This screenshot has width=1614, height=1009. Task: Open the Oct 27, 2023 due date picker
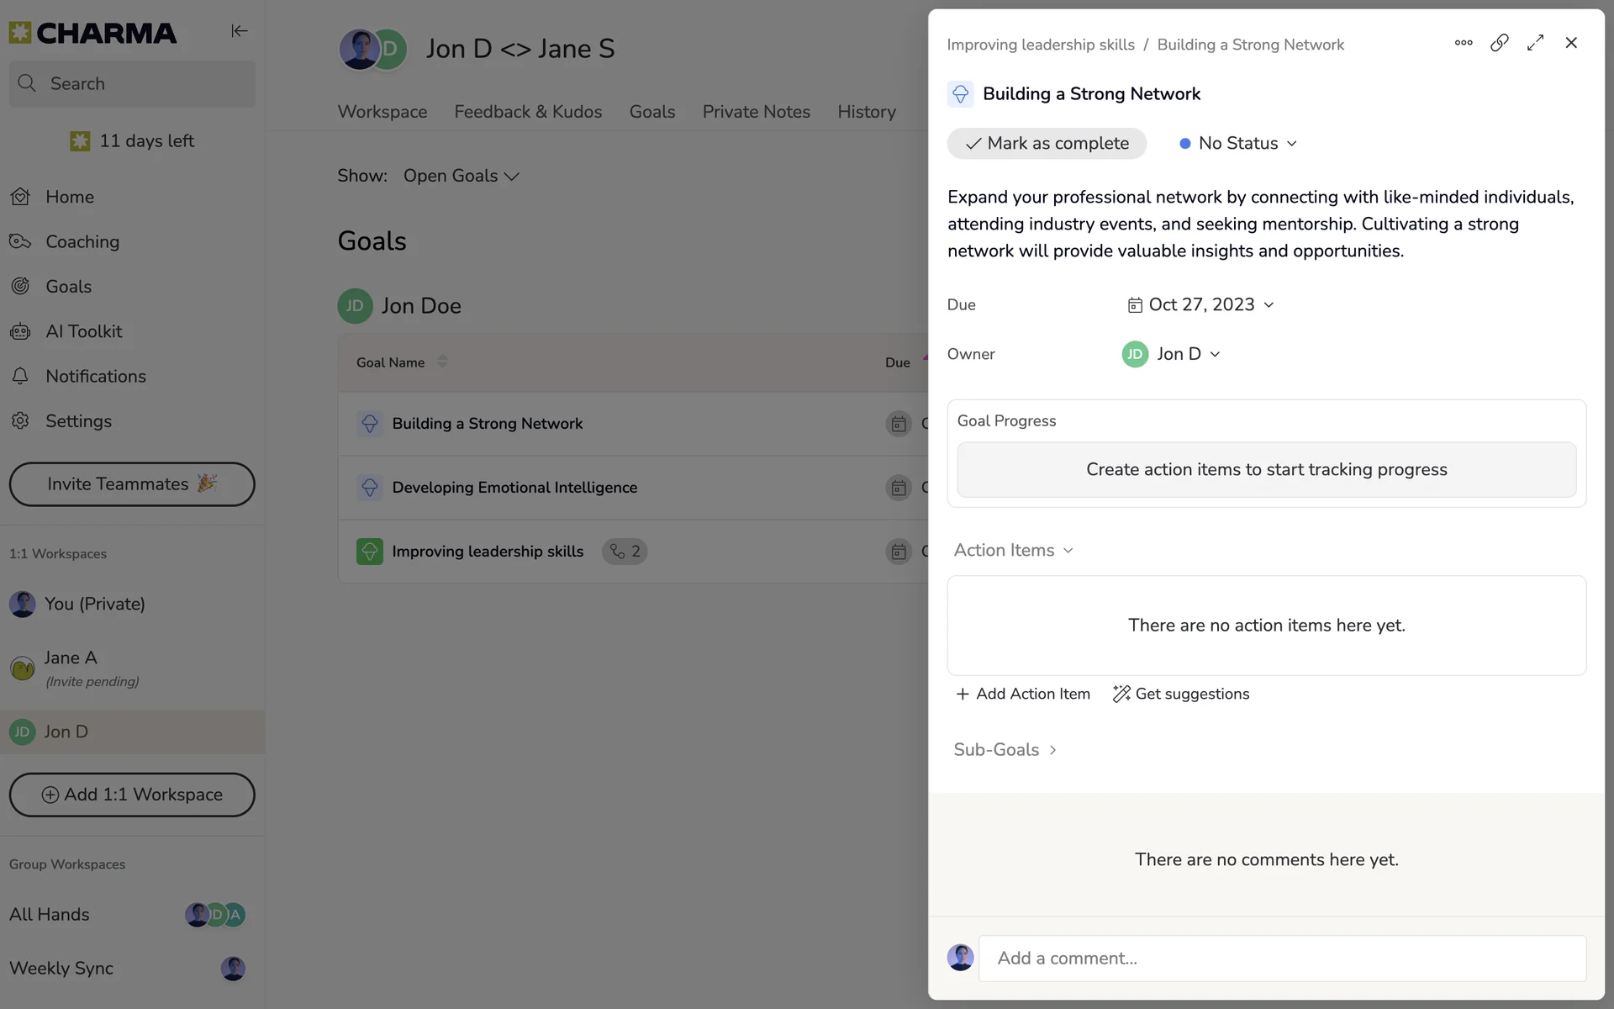(1200, 304)
